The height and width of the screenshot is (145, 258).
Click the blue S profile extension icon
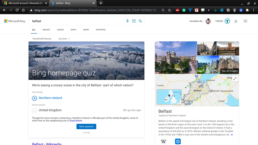[x=241, y=10]
